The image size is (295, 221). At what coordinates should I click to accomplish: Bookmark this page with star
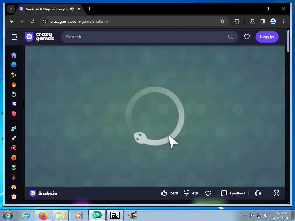pyautogui.click(x=222, y=21)
